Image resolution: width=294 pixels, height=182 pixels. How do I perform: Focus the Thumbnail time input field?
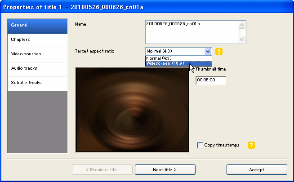pyautogui.click(x=211, y=80)
